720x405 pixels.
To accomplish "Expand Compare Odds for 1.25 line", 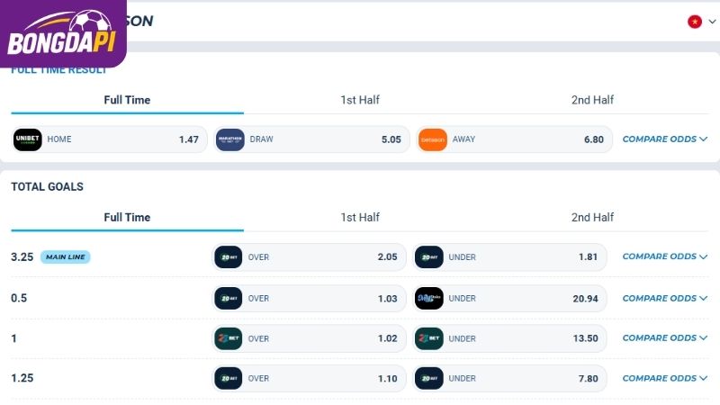I will click(664, 378).
